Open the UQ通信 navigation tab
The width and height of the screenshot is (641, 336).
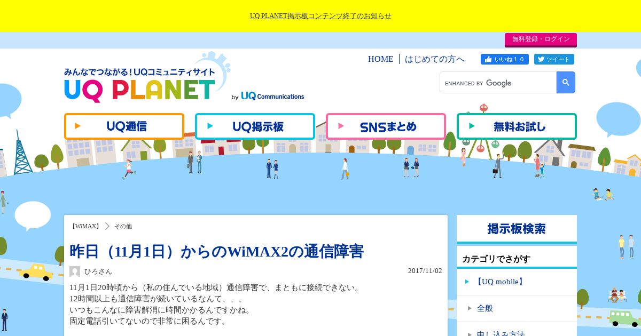(x=124, y=126)
